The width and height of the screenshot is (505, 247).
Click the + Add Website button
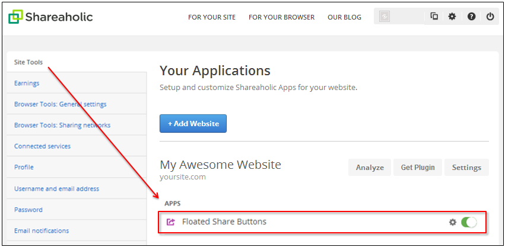click(193, 123)
